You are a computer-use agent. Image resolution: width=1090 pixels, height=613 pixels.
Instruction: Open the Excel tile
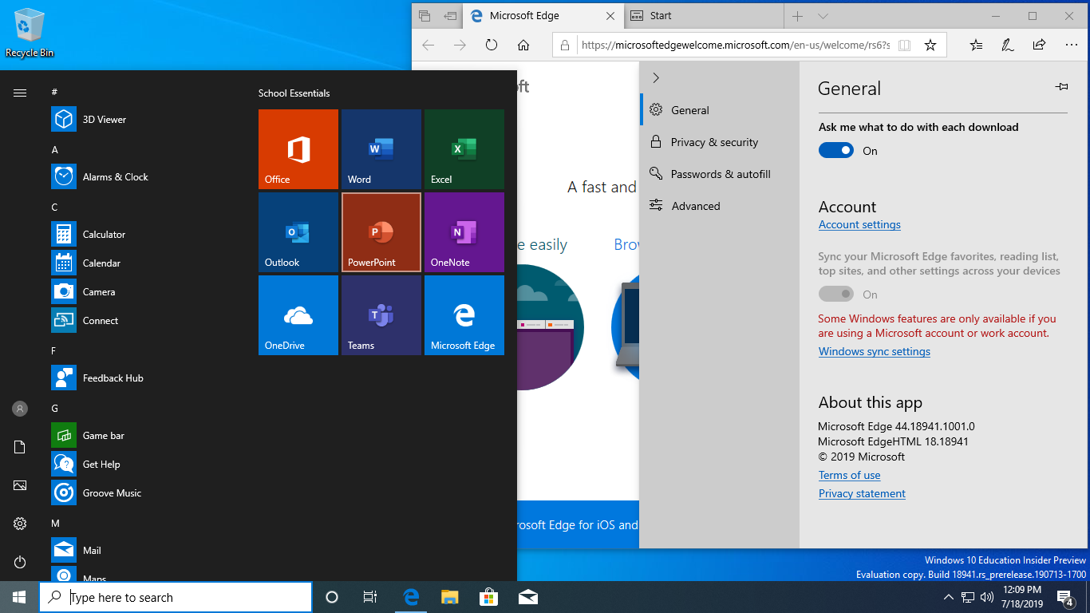[x=464, y=149]
